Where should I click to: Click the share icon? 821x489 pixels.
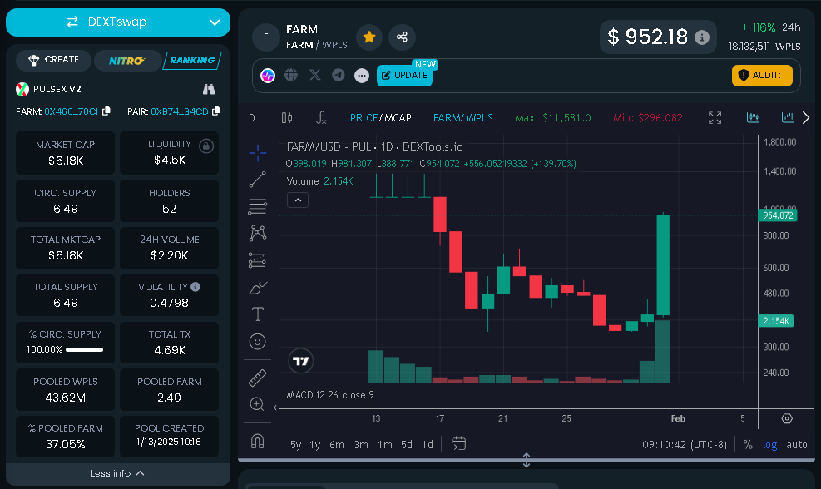(x=402, y=37)
